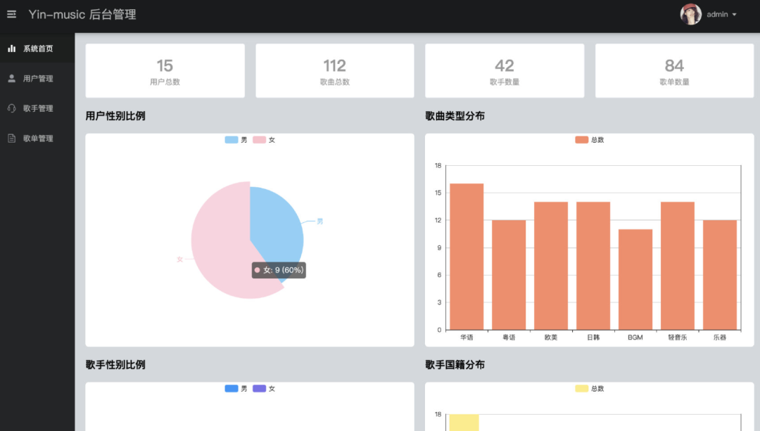Viewport: 760px width, 431px height.
Task: Click the 轻音乐 axis label
Action: pos(678,337)
